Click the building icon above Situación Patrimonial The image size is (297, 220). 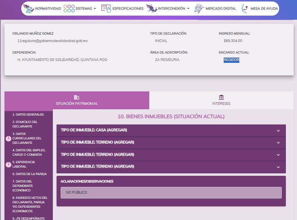coord(77,97)
